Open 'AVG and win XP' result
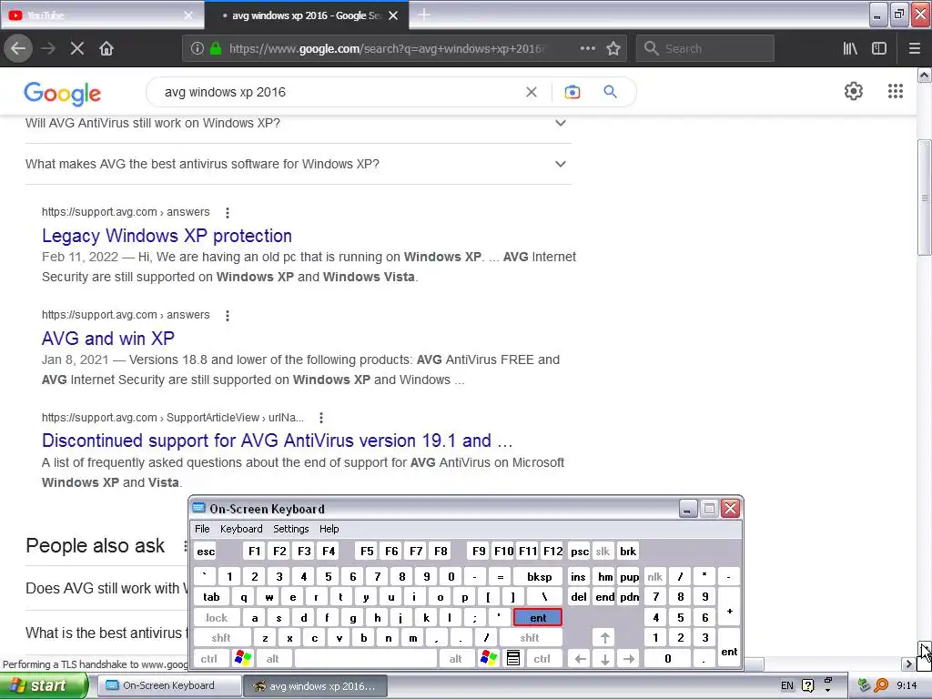The width and height of the screenshot is (932, 699). [108, 339]
